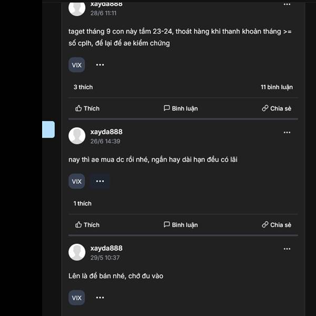Image resolution: width=316 pixels, height=316 pixels.
Task: Open options menu for the 28/6 11:11 post
Action: [x=287, y=4]
